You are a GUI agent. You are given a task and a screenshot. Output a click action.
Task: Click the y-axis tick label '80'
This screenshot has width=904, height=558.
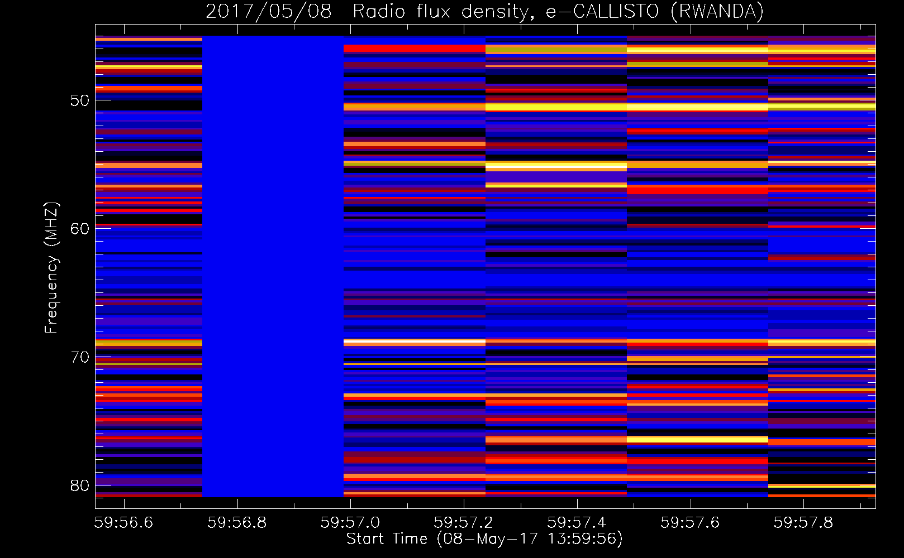(80, 485)
